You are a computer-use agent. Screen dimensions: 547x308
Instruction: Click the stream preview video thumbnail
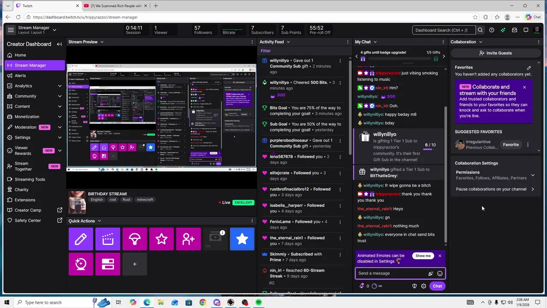pos(162,118)
